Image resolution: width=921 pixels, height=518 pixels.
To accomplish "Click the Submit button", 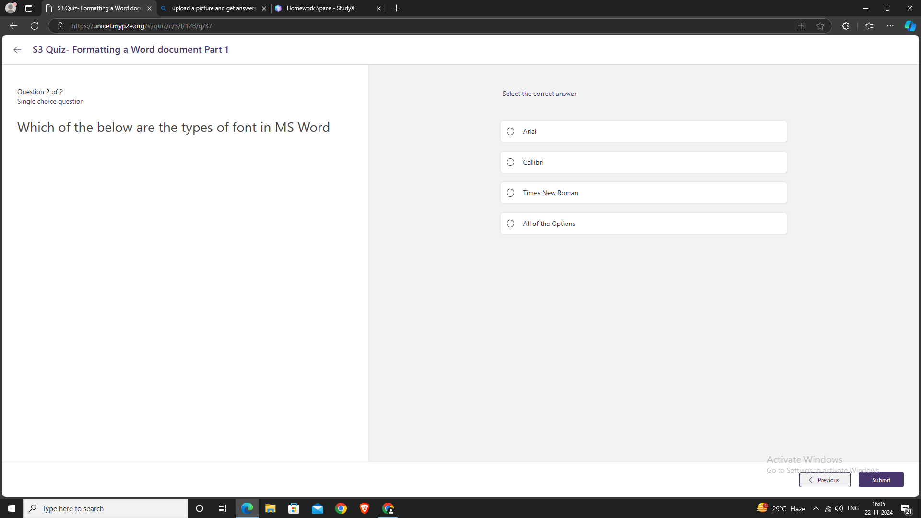I will click(x=881, y=480).
